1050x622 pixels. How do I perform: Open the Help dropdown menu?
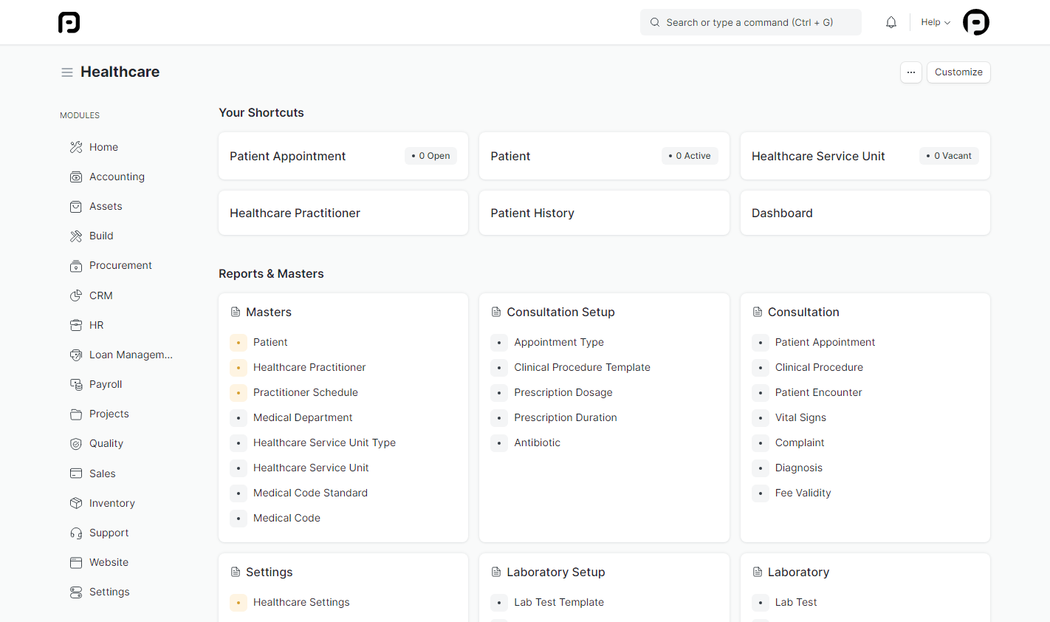coord(935,22)
